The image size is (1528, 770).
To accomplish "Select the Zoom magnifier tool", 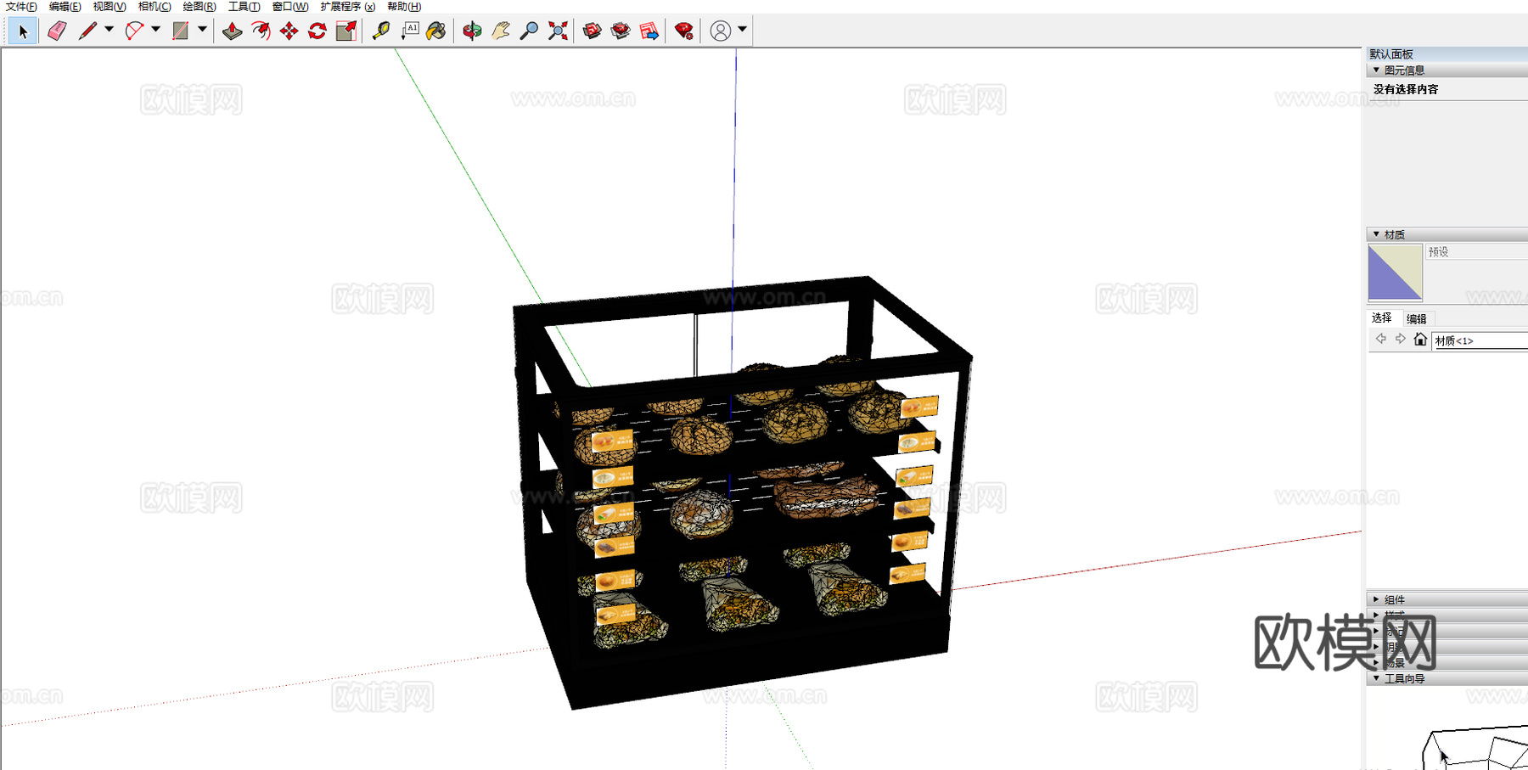I will [529, 31].
